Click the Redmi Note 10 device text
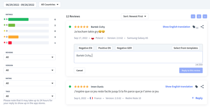The image size is (210, 107). click(133, 98)
